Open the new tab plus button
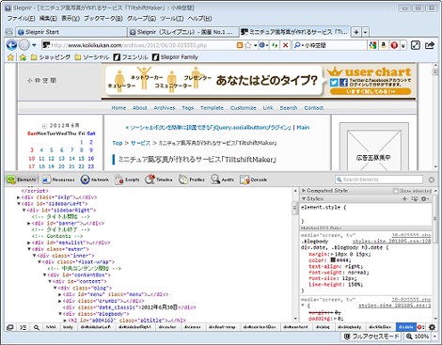Image resolution: width=442 pixels, height=345 pixels. pos(356,32)
